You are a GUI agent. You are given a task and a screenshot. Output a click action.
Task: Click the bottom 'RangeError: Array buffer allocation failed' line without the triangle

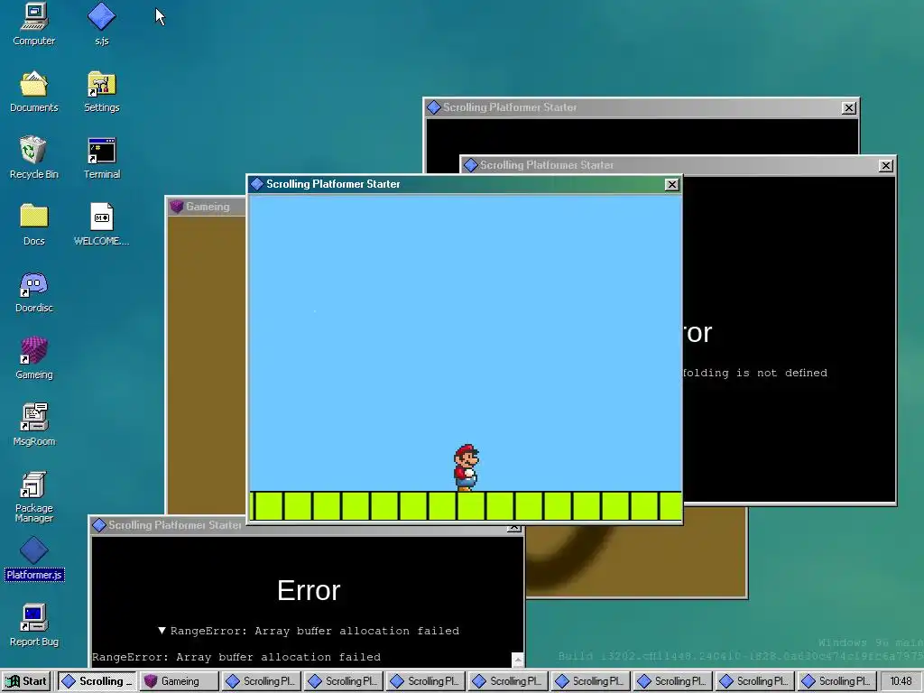tap(236, 657)
